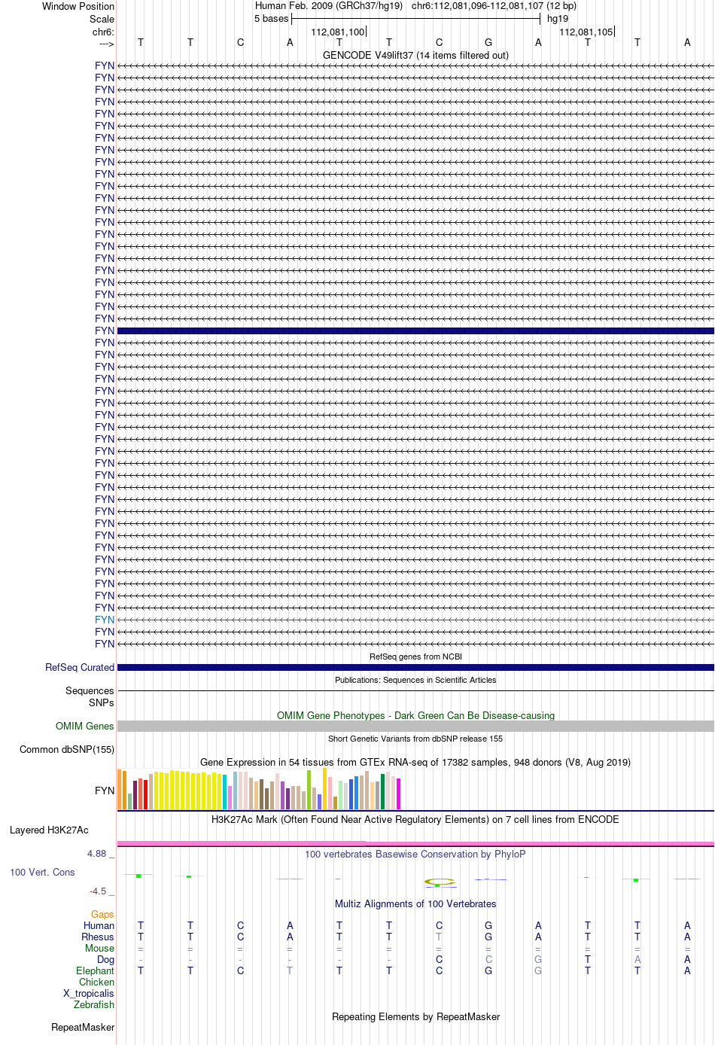Click the 100 Vert. Cons label

coord(42,872)
